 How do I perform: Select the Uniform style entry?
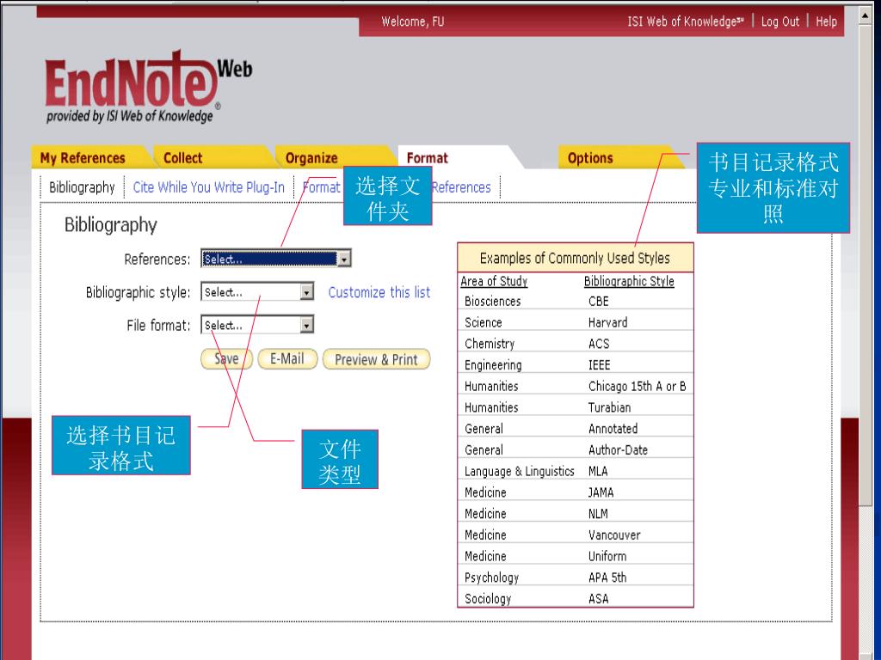coord(607,557)
